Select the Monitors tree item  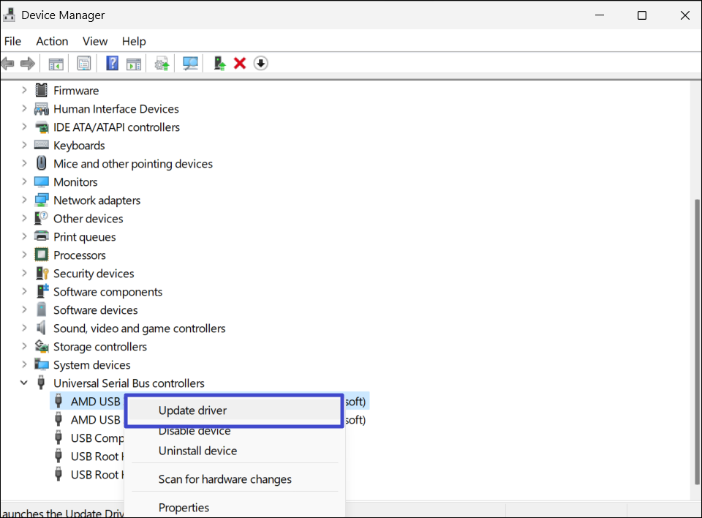coord(75,181)
